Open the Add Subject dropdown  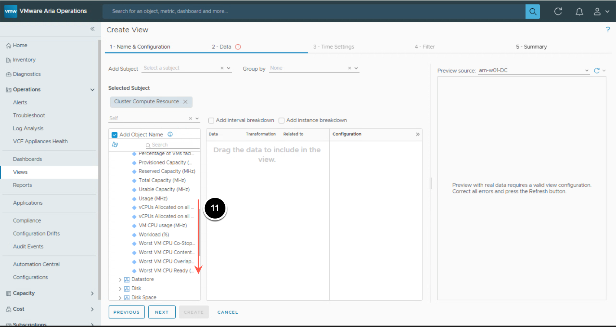[229, 68]
